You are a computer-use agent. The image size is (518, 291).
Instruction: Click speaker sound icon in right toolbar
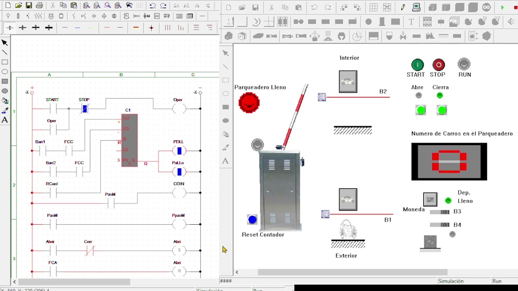pos(511,22)
